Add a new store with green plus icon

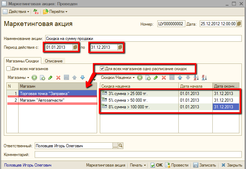pos(34,77)
